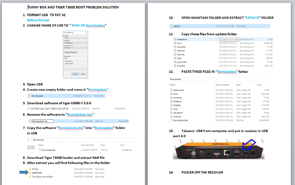Image resolution: width=295 pixels, height=185 pixels.
Task: Click the blue 'Before format' text
Action: click(x=38, y=20)
